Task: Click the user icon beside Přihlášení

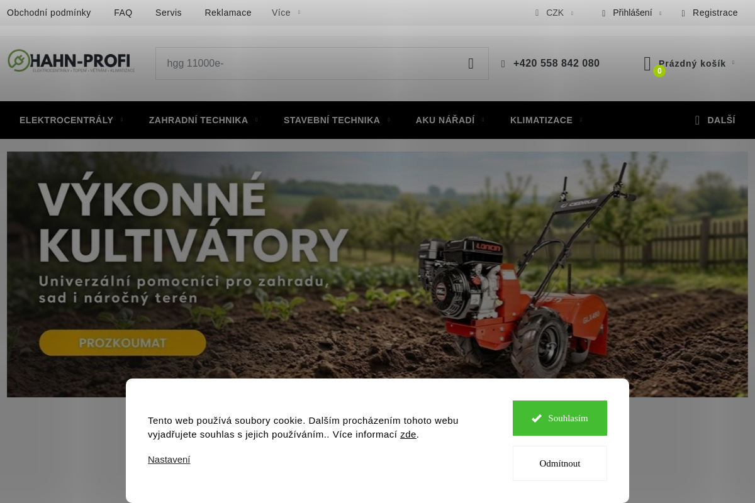Action: point(603,13)
